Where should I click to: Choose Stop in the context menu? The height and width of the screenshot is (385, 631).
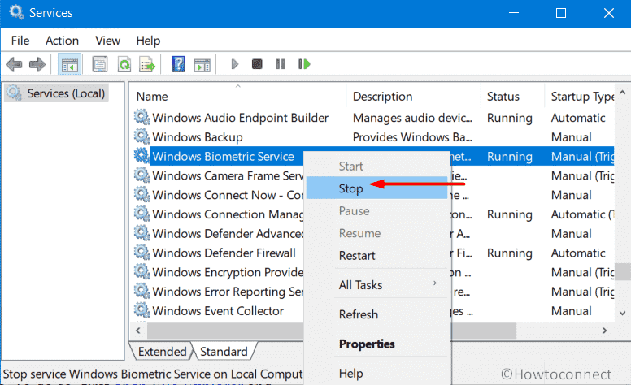tap(376, 188)
